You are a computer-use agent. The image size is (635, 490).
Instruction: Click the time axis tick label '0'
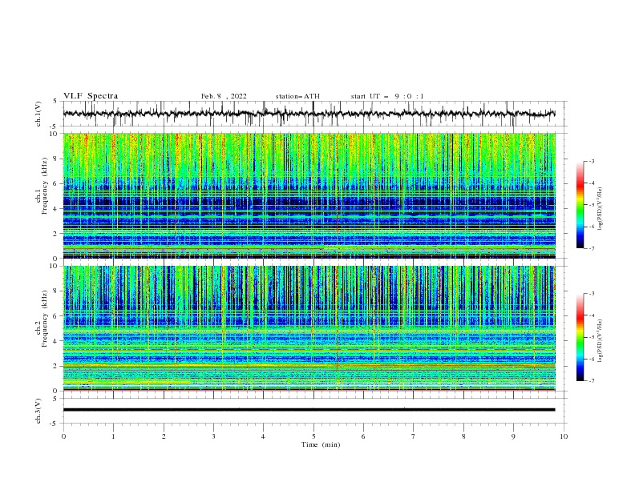(63, 436)
